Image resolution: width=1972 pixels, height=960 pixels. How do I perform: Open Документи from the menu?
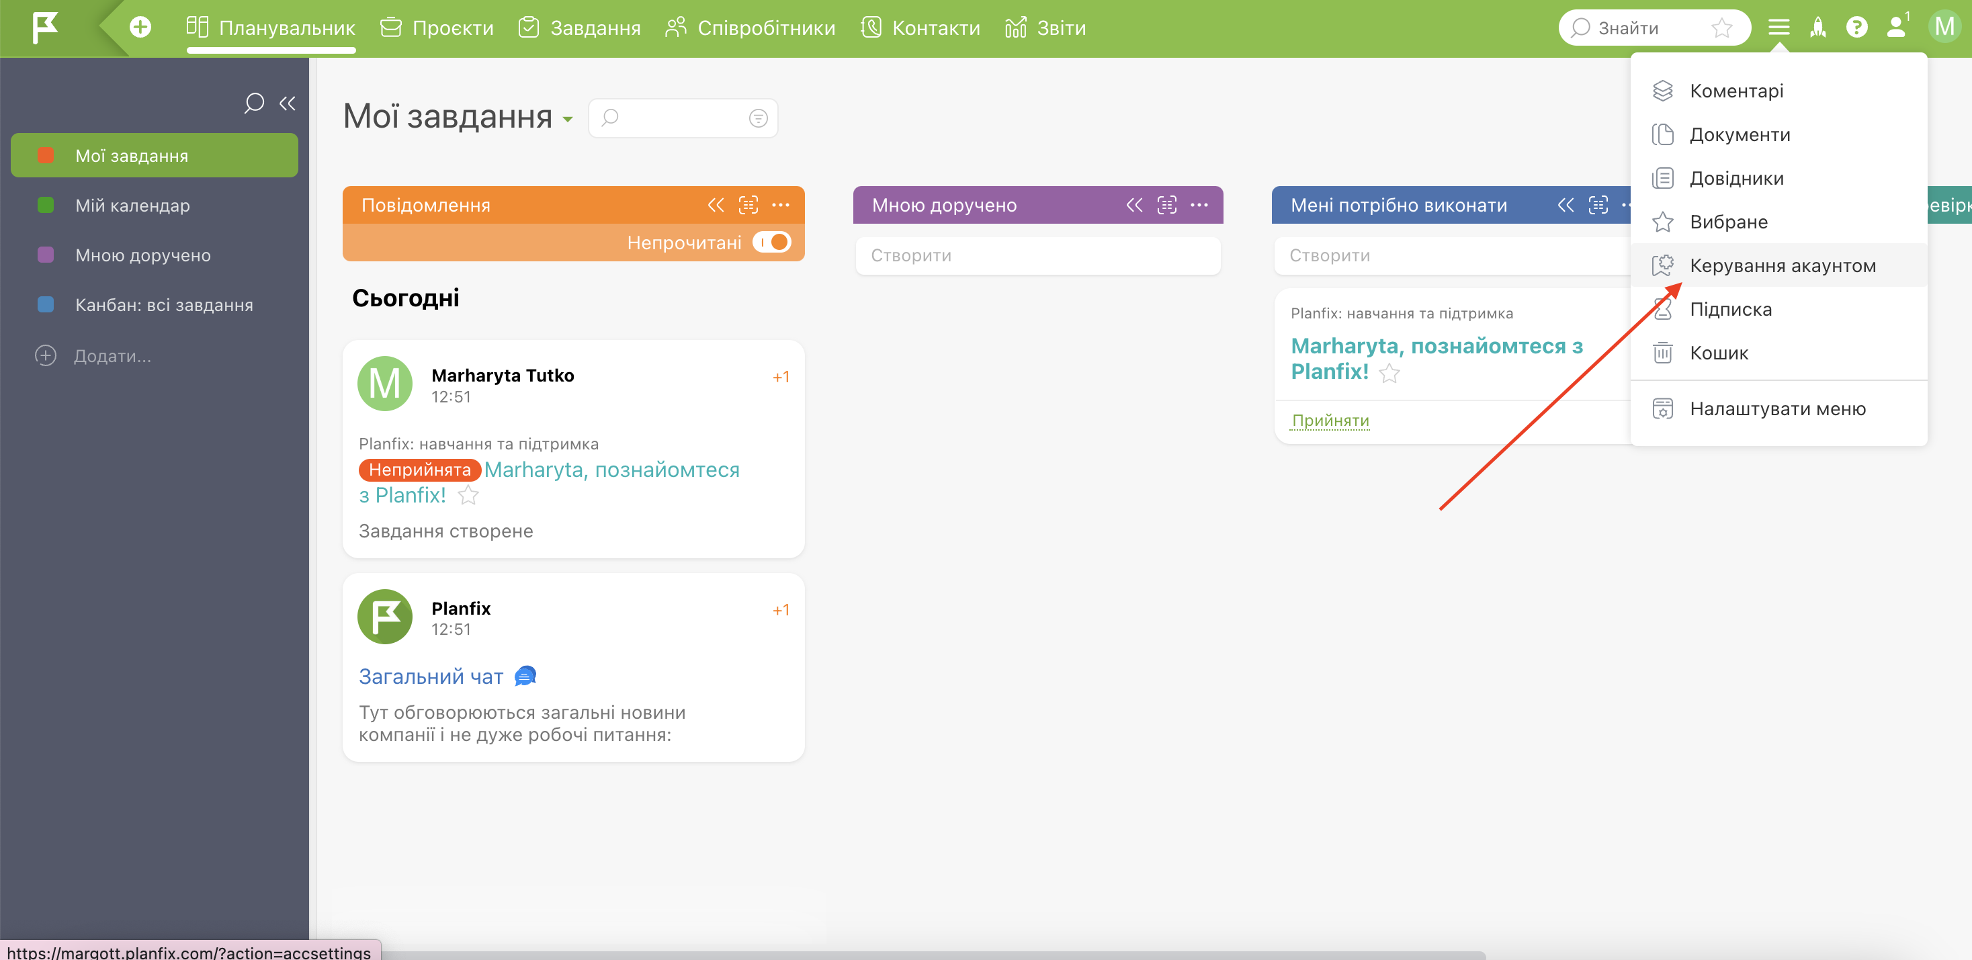coord(1778,135)
